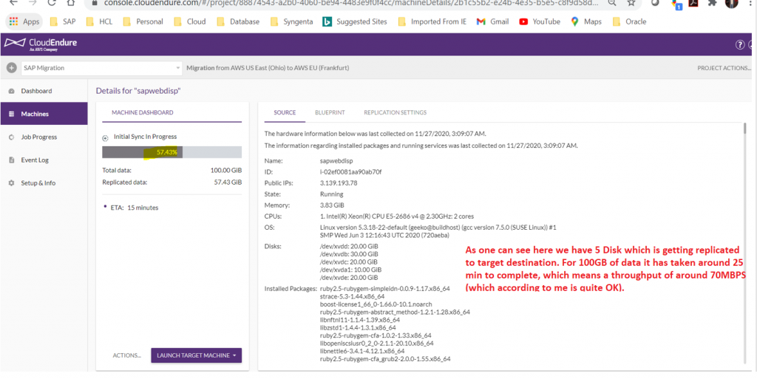
Task: Zoom control icon in address bar
Action: (x=611, y=2)
